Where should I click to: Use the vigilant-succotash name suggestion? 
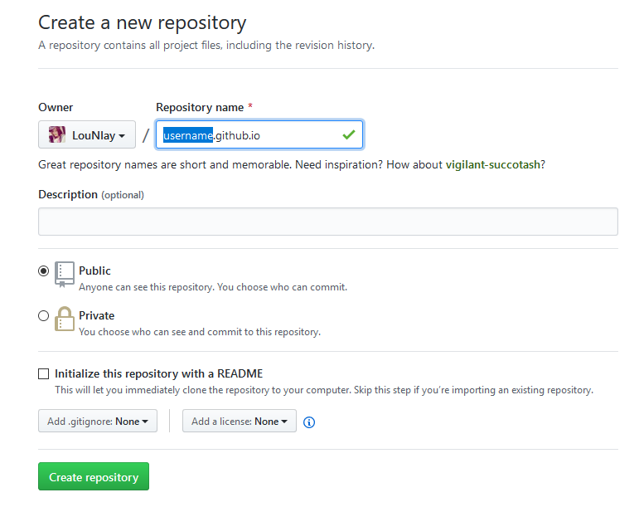(x=493, y=165)
